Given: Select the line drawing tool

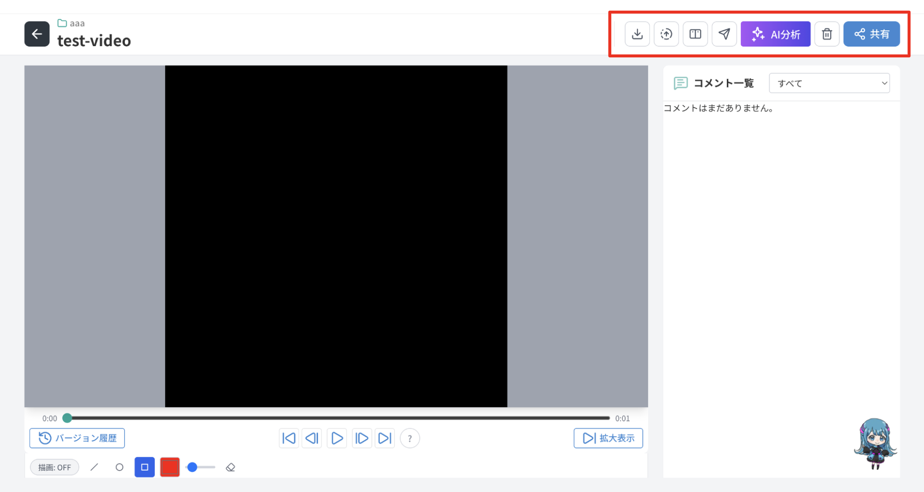Looking at the screenshot, I should tap(94, 467).
